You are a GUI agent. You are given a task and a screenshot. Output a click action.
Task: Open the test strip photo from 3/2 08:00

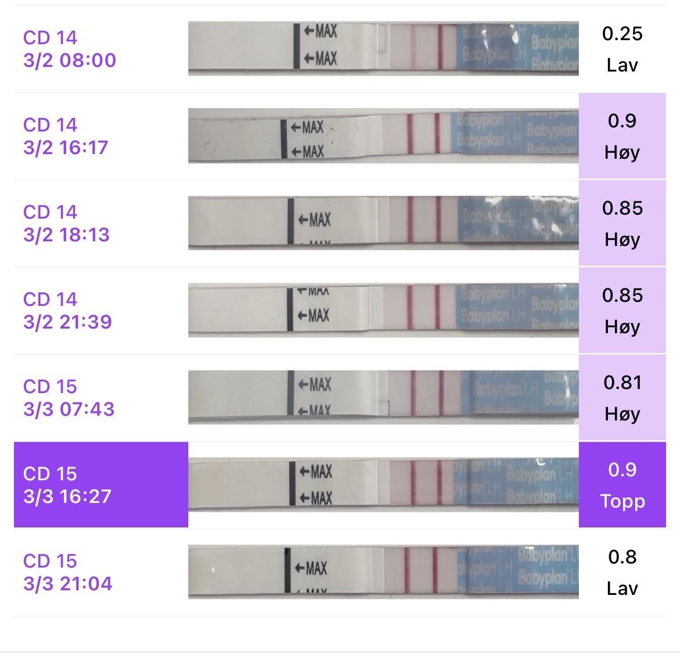click(x=383, y=49)
